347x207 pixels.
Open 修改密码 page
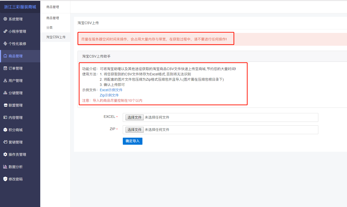(20, 179)
